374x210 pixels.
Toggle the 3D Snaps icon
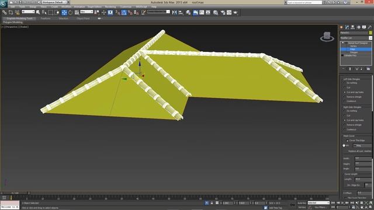pos(118,12)
